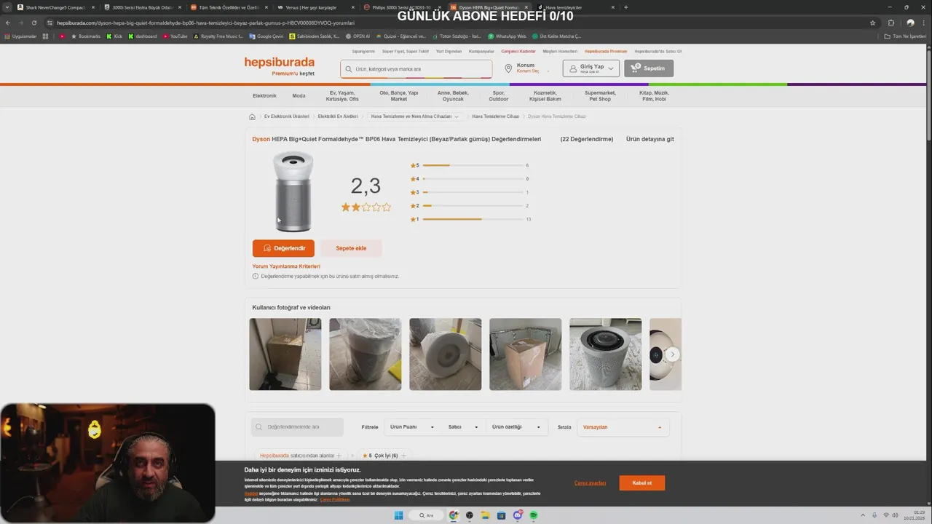
Task: Open Spor, Outdoor category
Action: [x=499, y=96]
